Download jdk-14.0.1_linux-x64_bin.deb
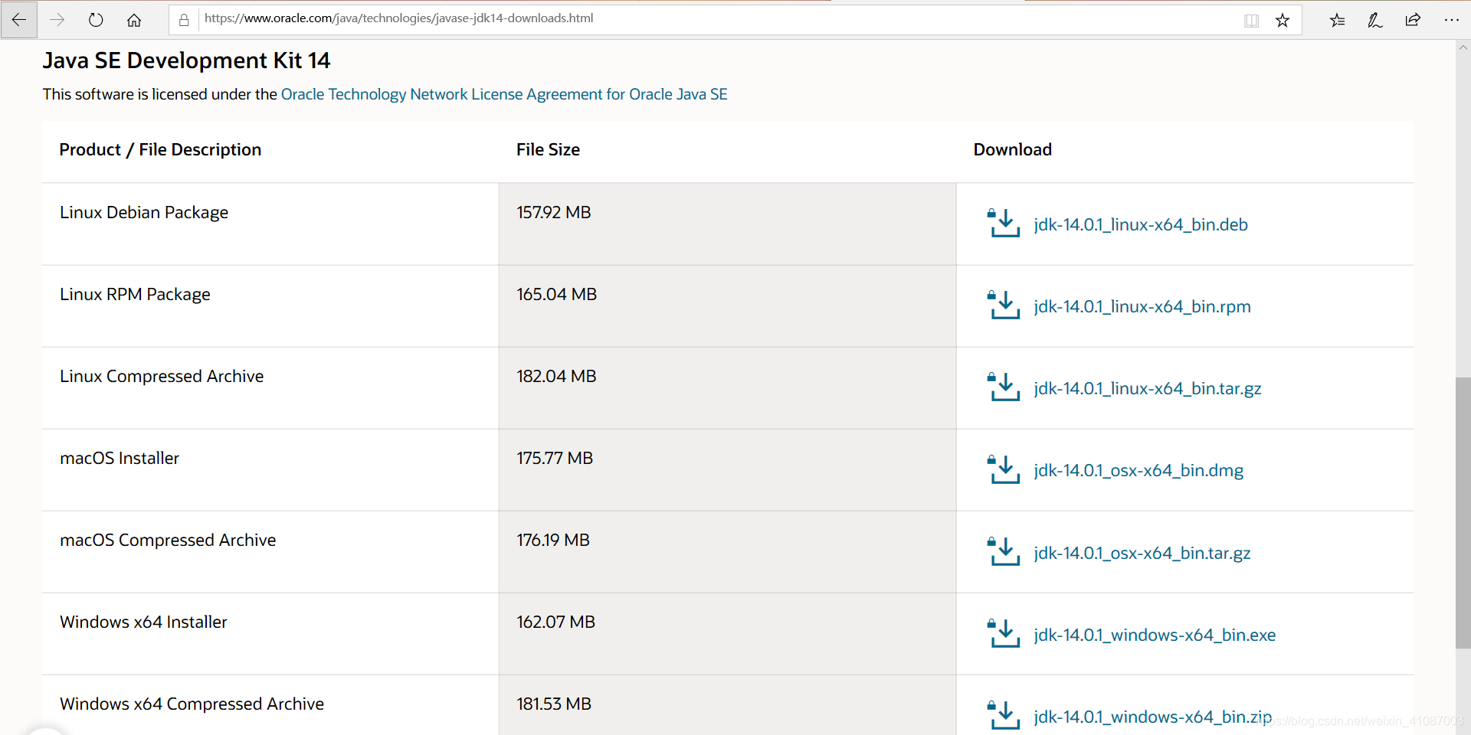The image size is (1471, 735). point(1141,224)
